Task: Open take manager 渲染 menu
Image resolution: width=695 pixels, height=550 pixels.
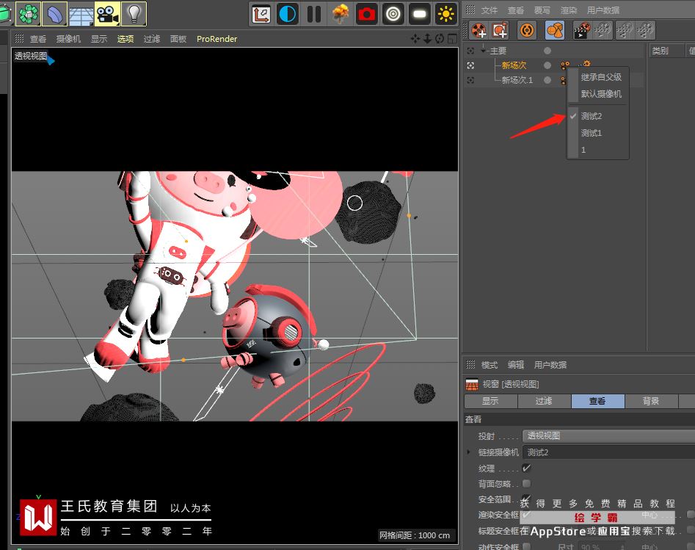Action: tap(569, 10)
